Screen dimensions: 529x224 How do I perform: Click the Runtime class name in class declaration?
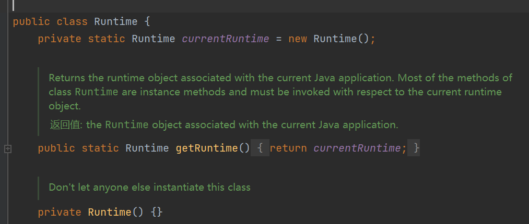tap(115, 22)
